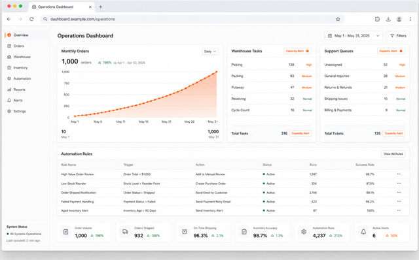The height and width of the screenshot is (260, 419).
Task: Click Create Purchase Order action cell
Action: point(211,184)
